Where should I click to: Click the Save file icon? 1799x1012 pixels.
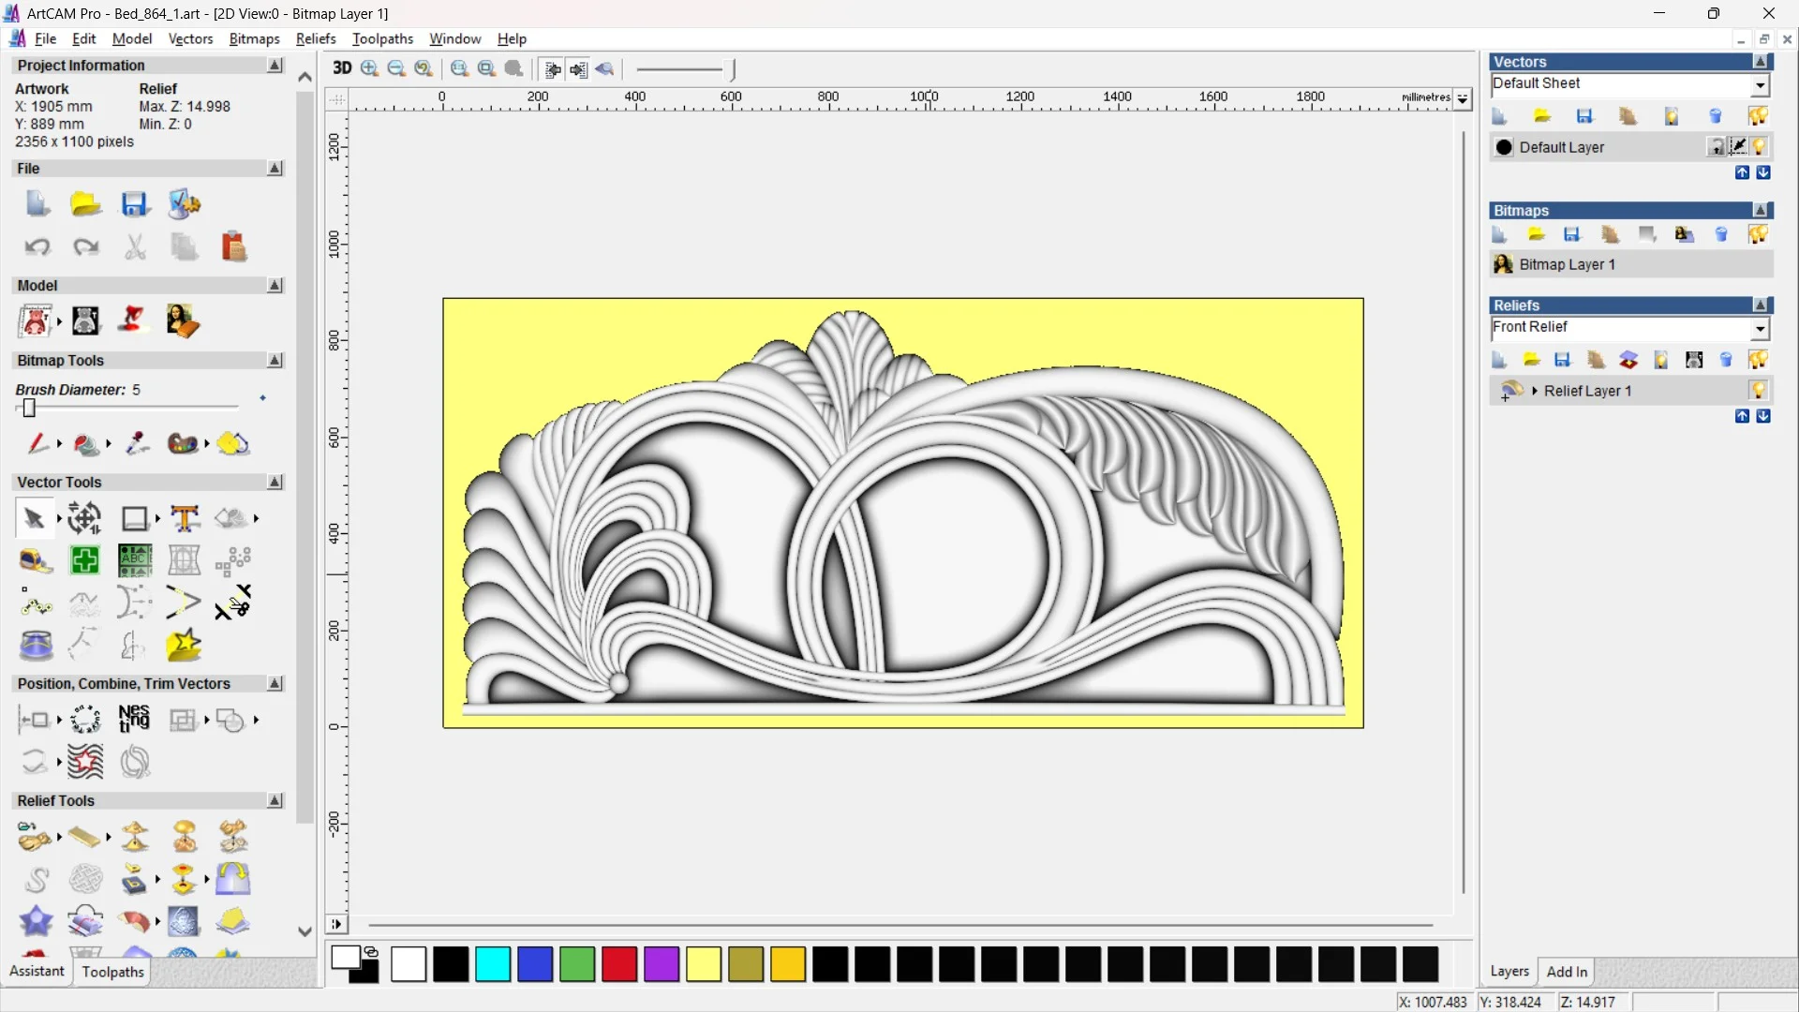pyautogui.click(x=134, y=203)
